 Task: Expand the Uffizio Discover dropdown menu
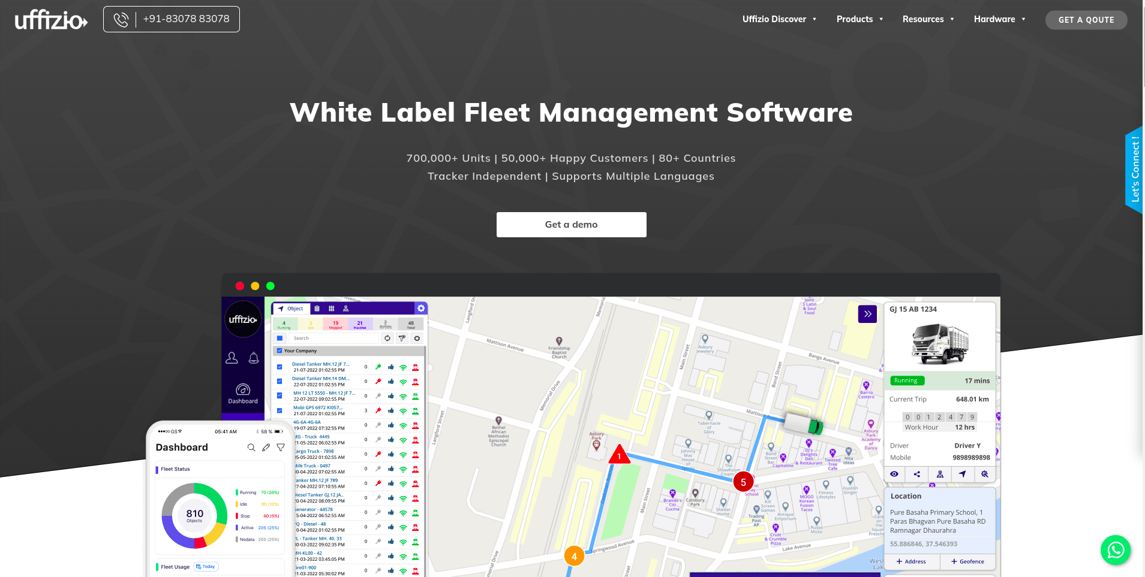(779, 19)
